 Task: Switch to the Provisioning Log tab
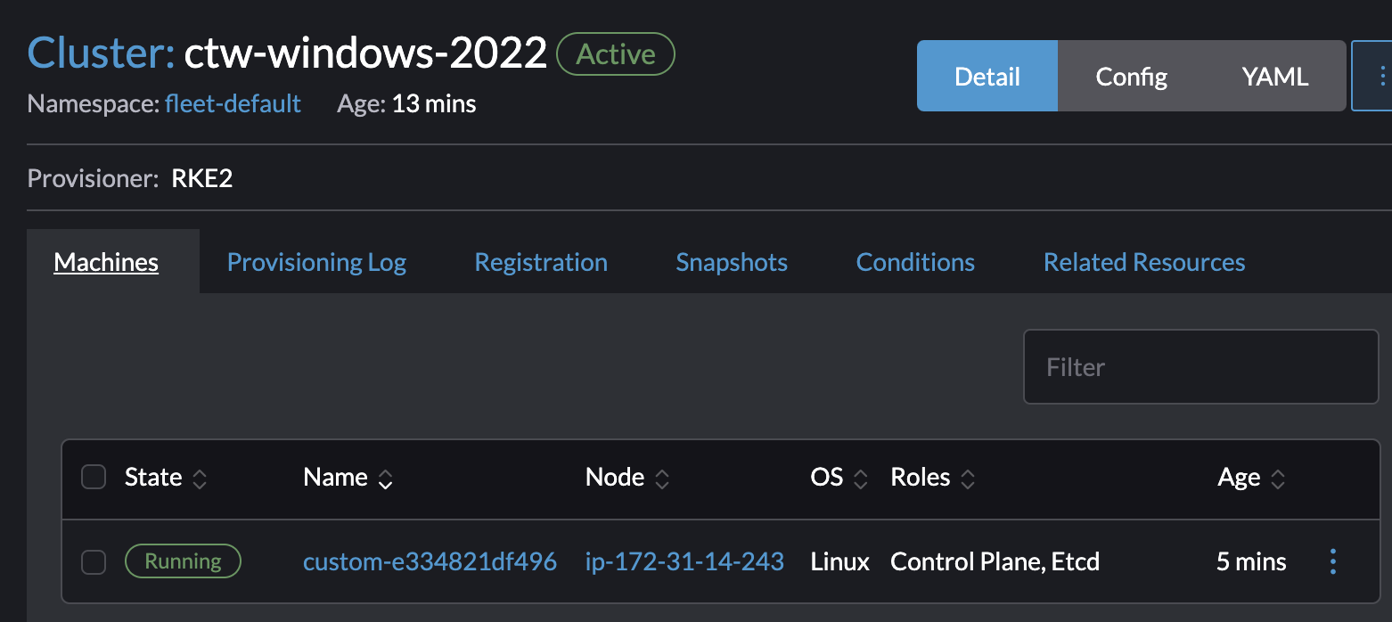[316, 261]
